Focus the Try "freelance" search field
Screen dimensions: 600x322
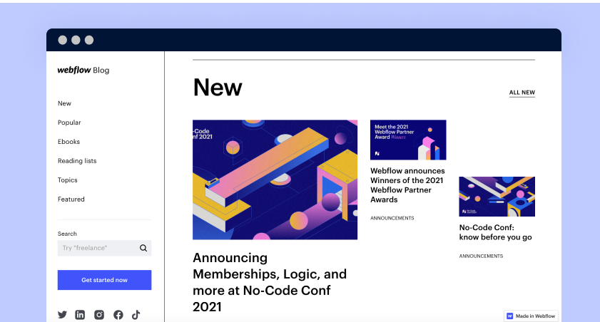104,248
